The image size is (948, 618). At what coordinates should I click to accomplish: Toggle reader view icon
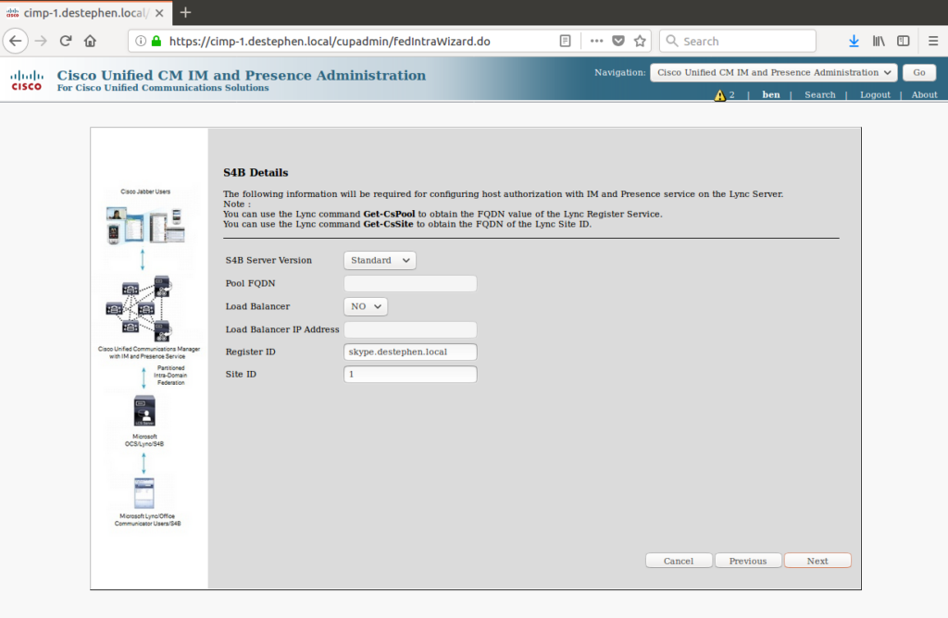click(565, 41)
